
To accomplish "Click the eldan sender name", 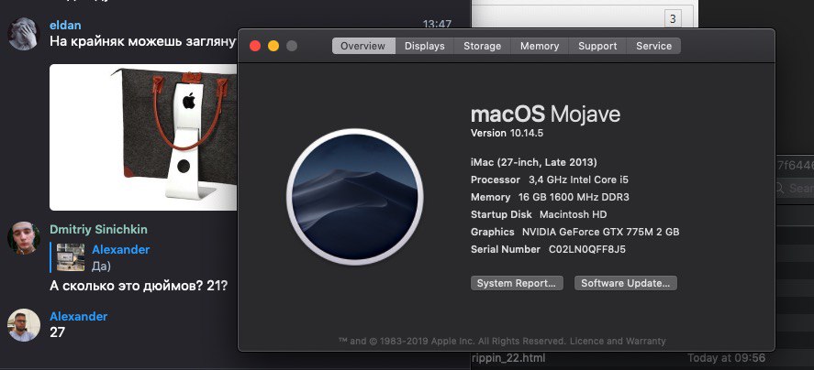I will [65, 25].
